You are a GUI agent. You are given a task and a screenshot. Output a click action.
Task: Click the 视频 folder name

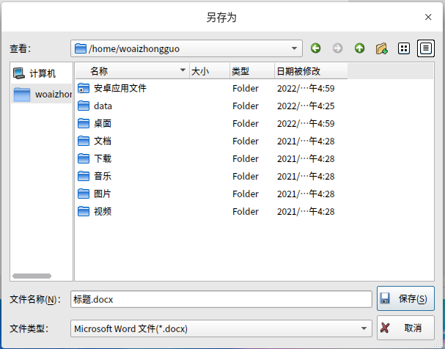coord(103,211)
